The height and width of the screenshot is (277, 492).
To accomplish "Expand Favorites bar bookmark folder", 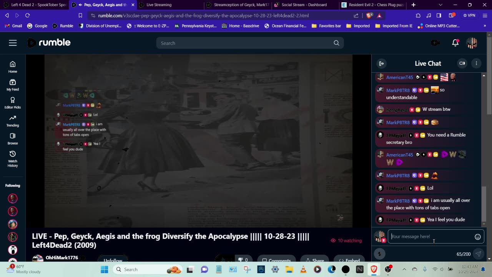I will 326,26.
